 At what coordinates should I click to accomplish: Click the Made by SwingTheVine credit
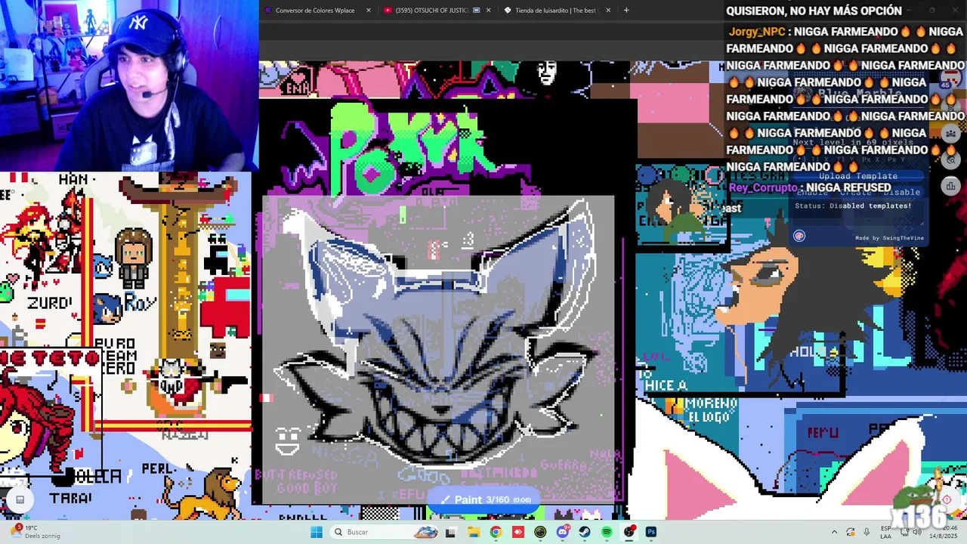(889, 238)
